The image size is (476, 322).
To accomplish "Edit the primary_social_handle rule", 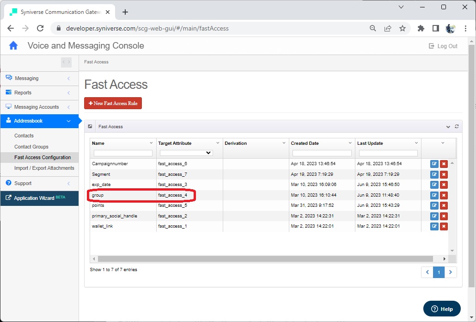I will 434,216.
